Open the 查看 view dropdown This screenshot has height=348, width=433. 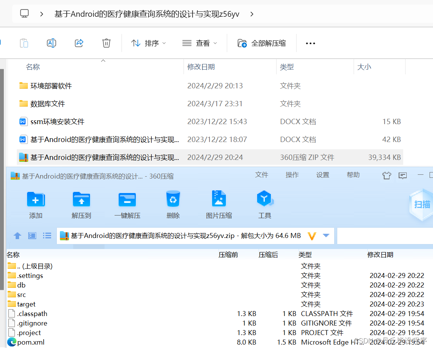tap(199, 43)
